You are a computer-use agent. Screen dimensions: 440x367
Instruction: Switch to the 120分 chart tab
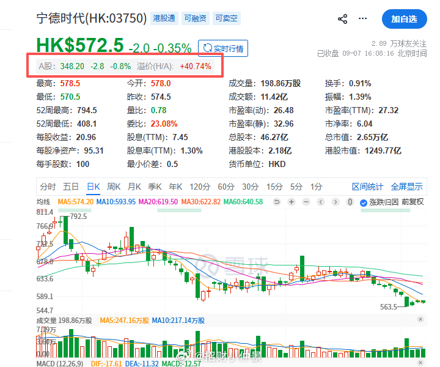click(x=200, y=187)
